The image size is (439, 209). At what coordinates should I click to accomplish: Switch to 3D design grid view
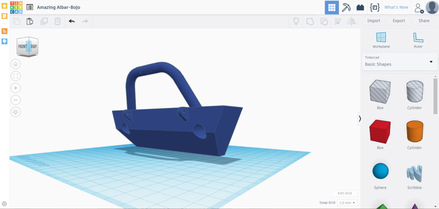click(332, 8)
